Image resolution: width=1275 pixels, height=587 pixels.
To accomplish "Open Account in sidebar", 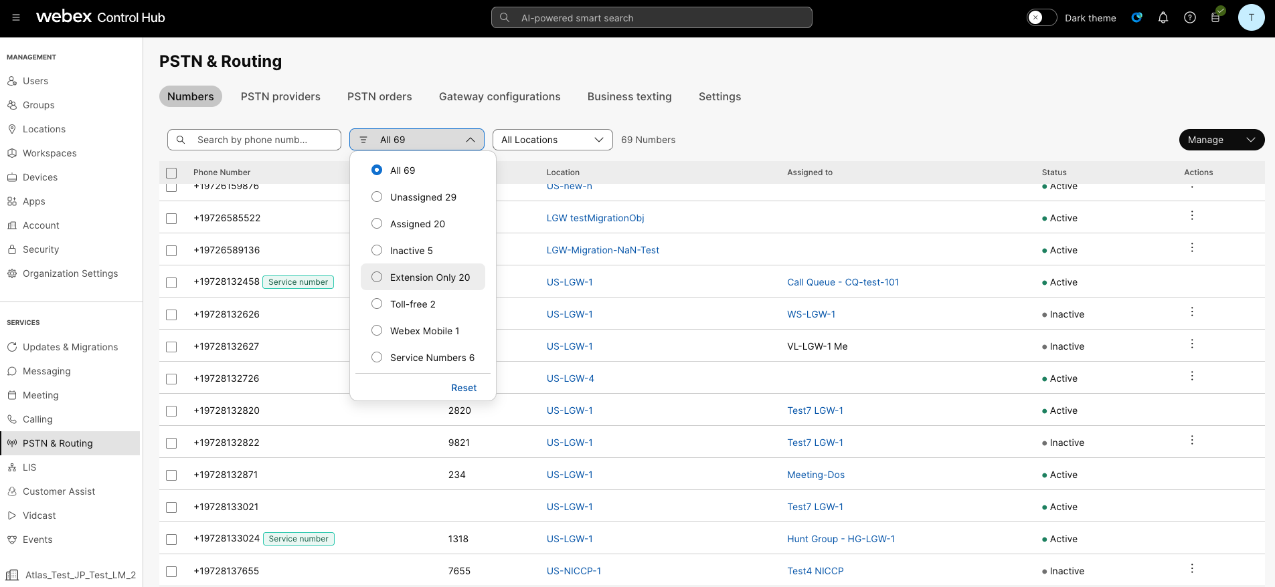I will pos(41,225).
